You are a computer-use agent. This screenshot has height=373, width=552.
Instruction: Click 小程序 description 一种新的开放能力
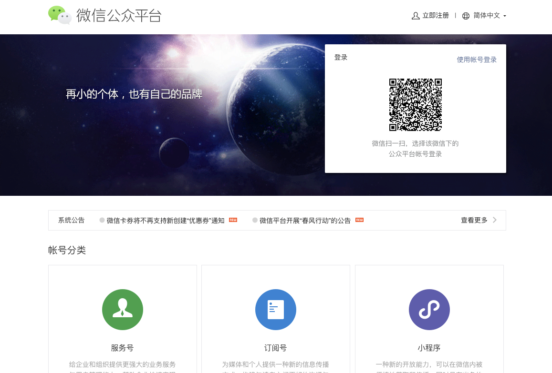tap(403, 364)
